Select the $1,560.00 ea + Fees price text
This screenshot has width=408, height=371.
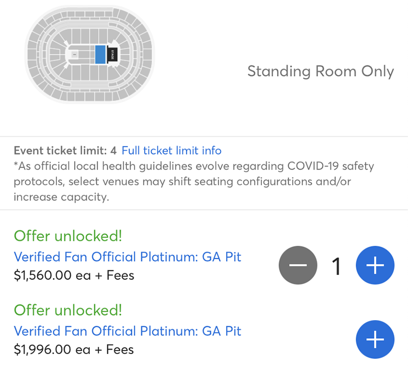click(74, 275)
